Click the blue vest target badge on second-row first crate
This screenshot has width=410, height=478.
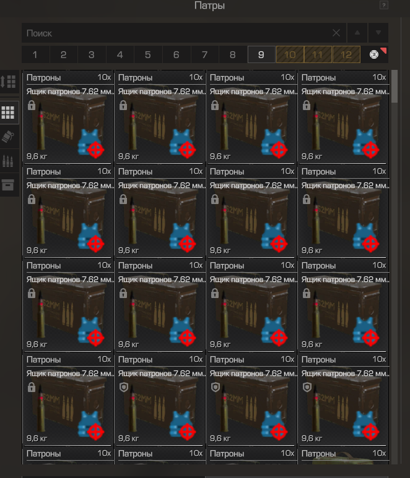click(x=90, y=237)
